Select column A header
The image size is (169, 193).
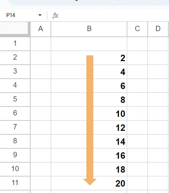tap(41, 29)
